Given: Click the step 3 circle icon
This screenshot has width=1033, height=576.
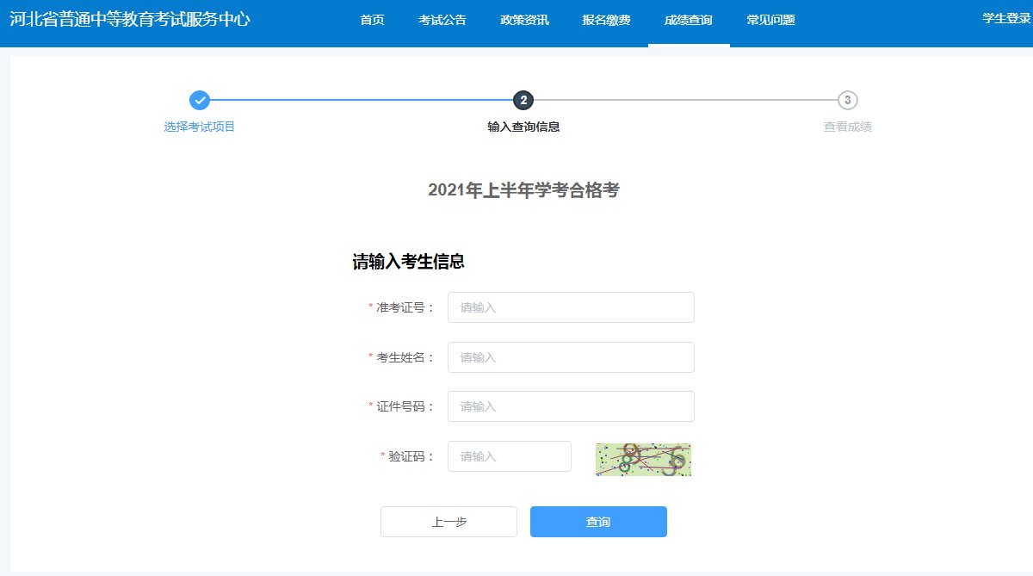Looking at the screenshot, I should point(847,101).
